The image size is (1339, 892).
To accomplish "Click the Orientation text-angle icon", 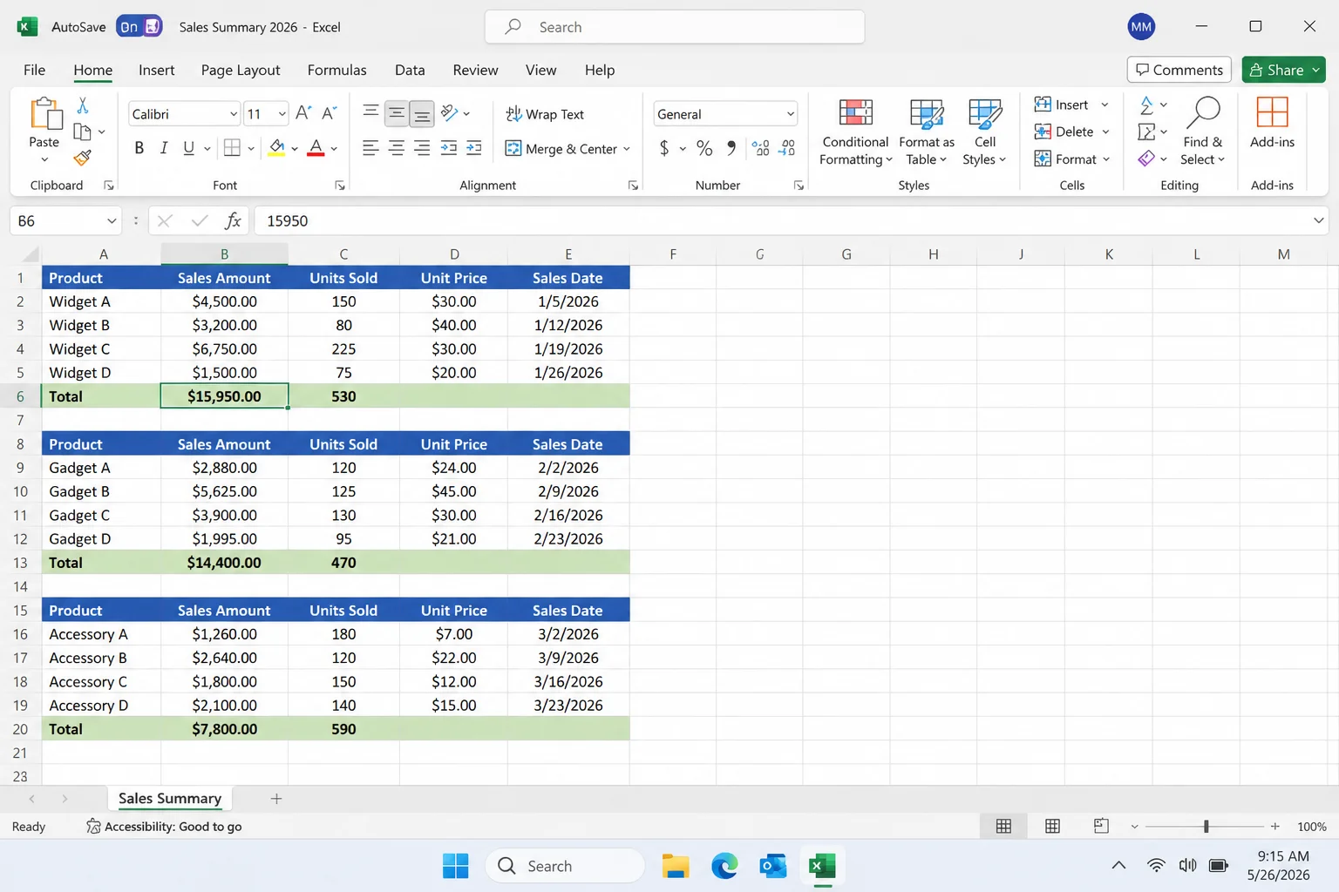I will 449,113.
